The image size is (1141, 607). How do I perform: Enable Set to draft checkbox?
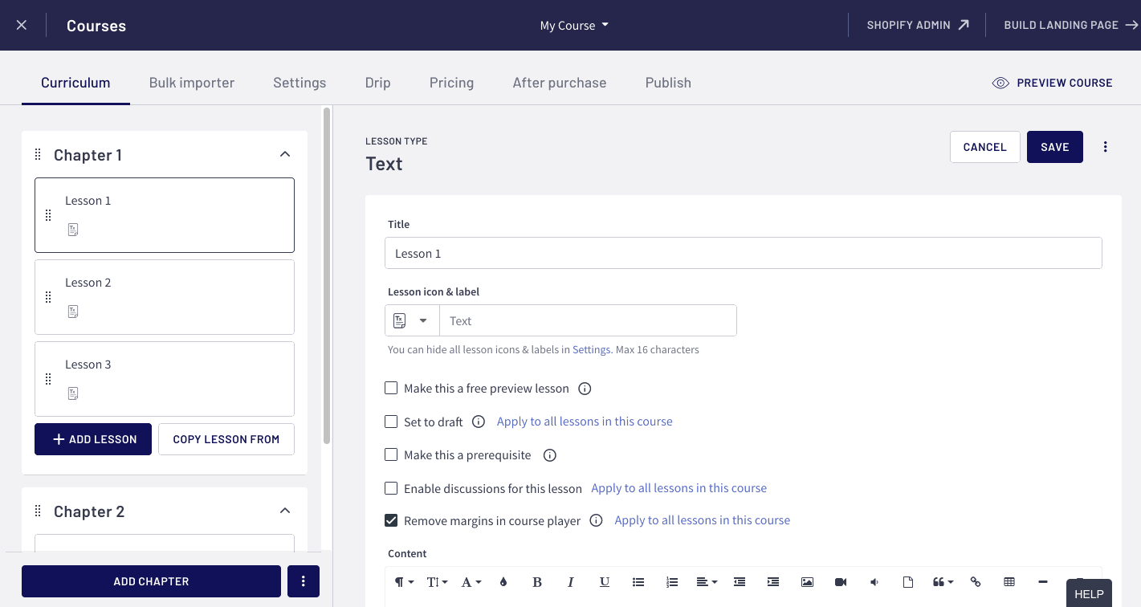click(391, 421)
